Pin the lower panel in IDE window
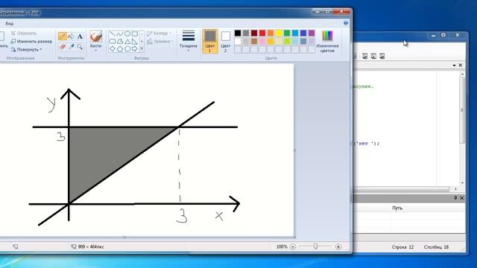The width and height of the screenshot is (477, 268). point(455,198)
